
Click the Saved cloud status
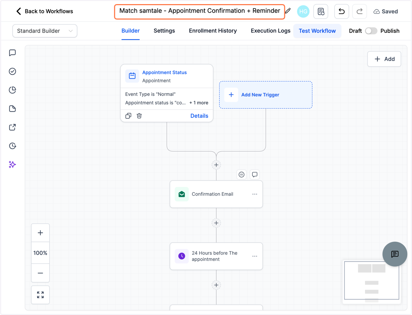click(x=386, y=12)
